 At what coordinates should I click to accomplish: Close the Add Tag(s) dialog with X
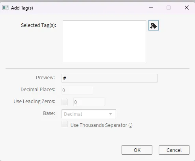click(x=187, y=8)
